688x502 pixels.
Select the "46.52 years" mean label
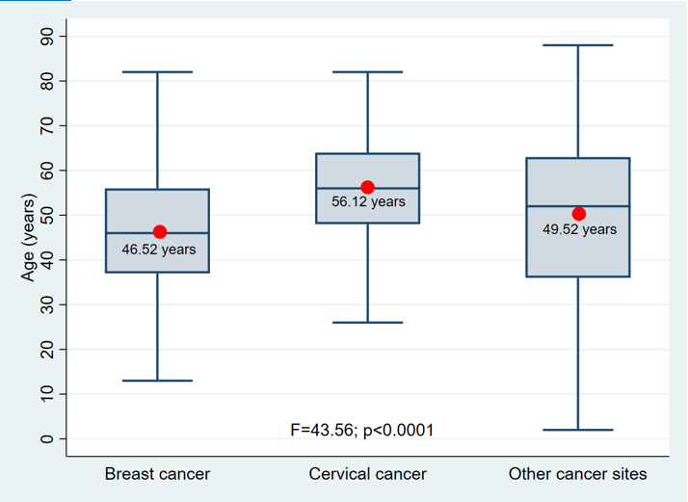click(158, 250)
